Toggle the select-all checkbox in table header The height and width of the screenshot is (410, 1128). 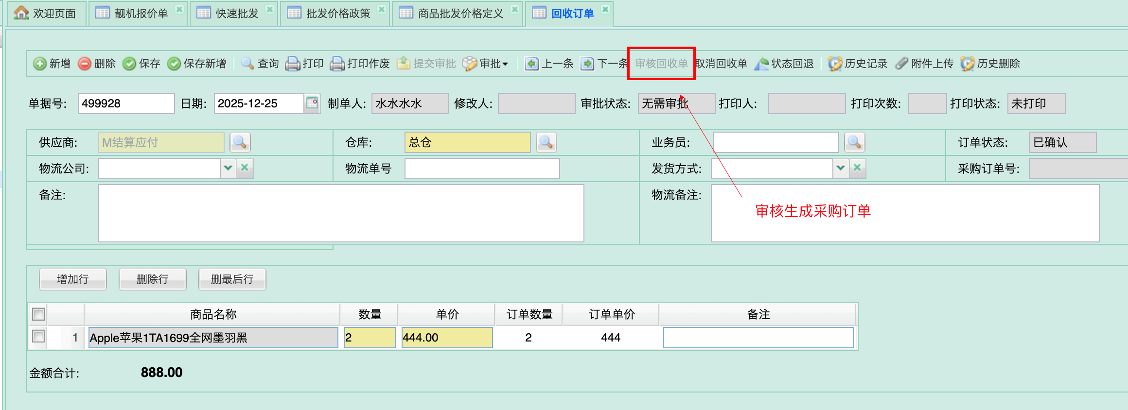click(39, 314)
